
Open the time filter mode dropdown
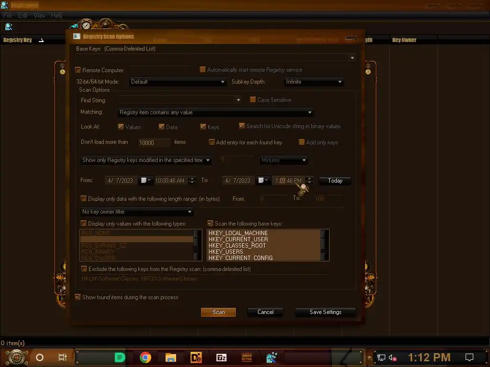point(146,160)
